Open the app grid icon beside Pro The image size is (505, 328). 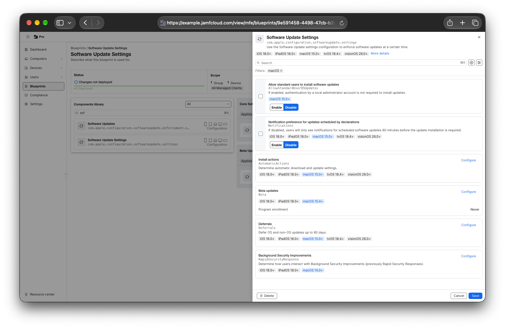point(28,36)
